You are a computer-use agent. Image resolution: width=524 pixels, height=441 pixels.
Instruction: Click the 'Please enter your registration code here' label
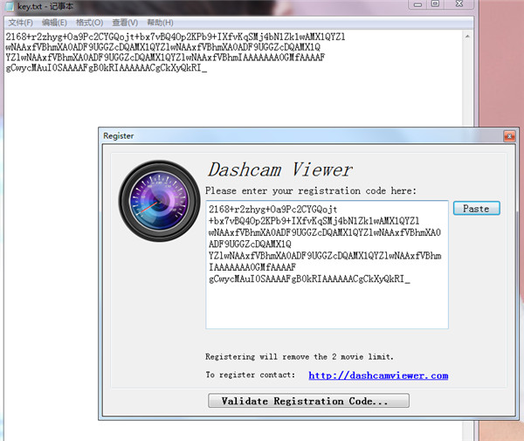[x=311, y=190]
